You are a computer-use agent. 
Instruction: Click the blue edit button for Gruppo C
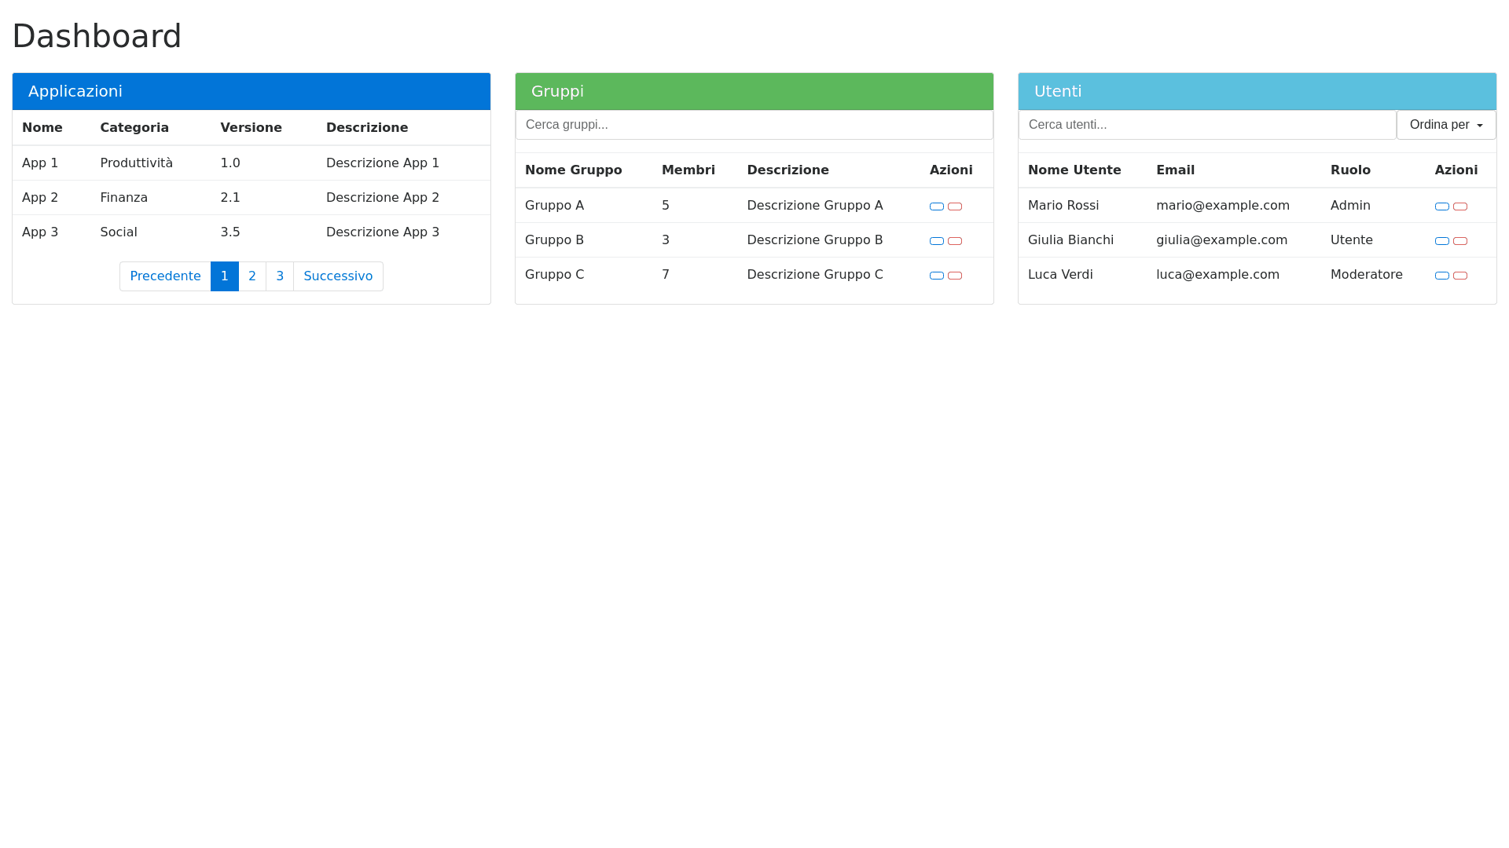click(937, 276)
